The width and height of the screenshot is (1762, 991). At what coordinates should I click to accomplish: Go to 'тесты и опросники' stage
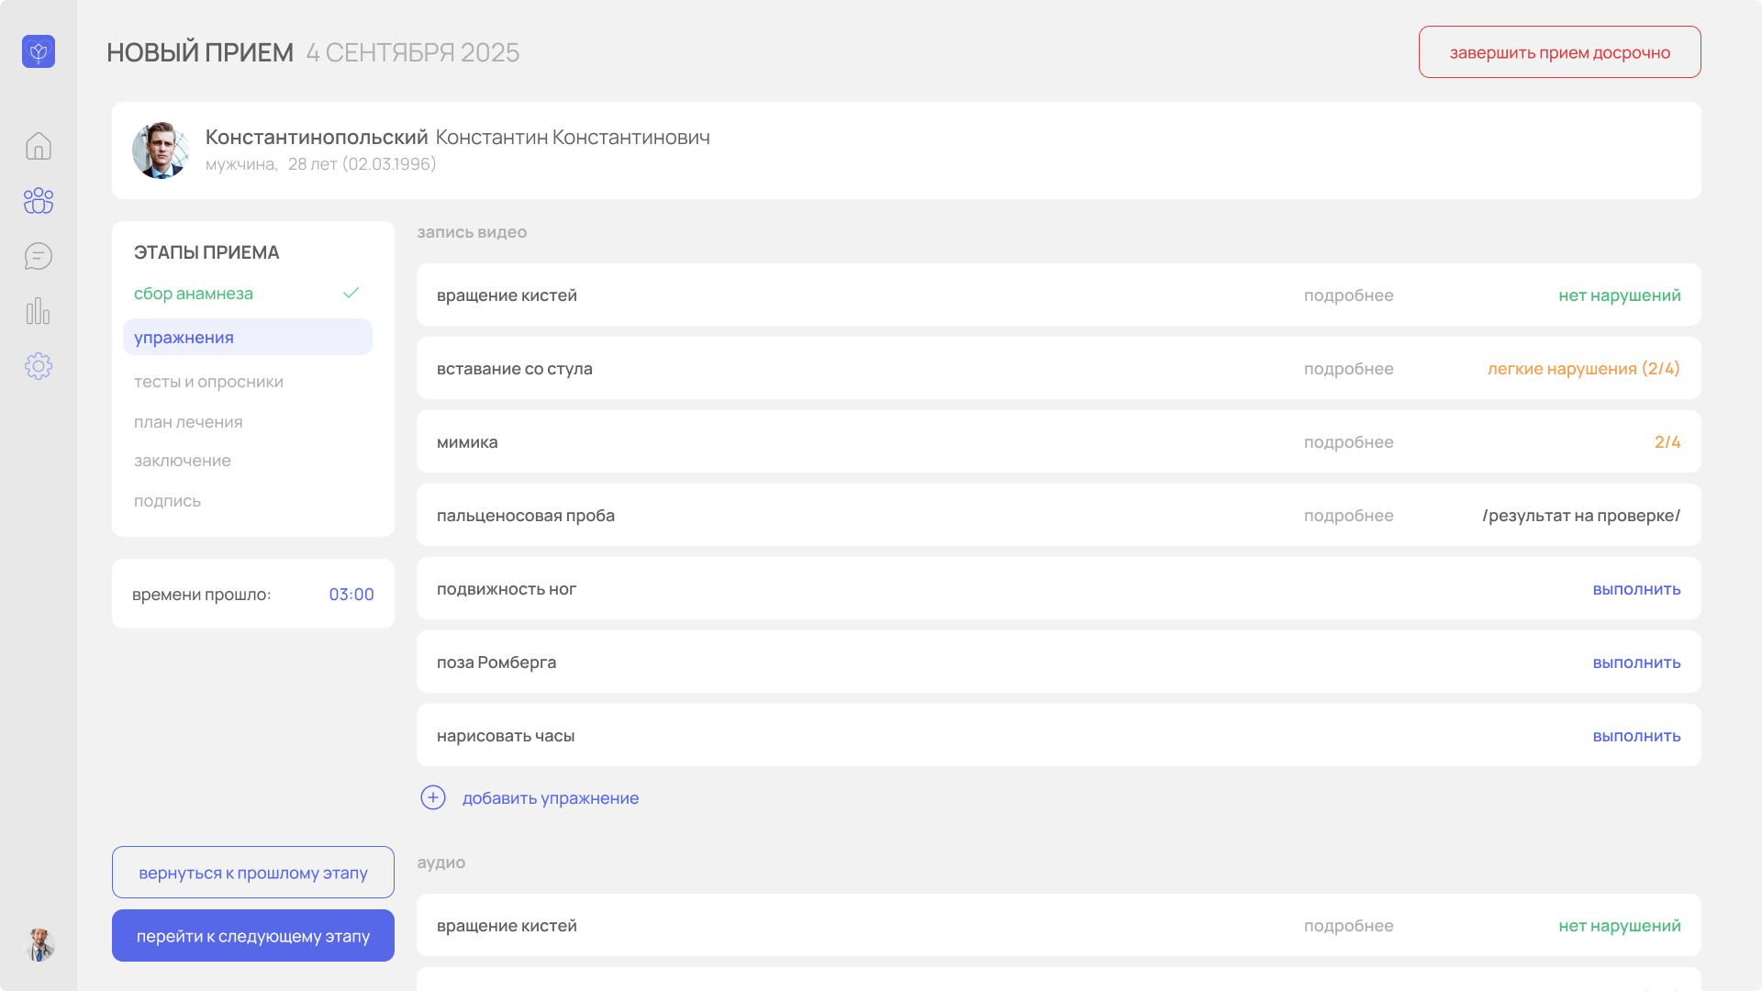(x=208, y=382)
